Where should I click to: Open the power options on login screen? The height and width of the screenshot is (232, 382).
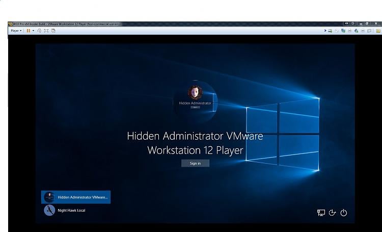[343, 213]
